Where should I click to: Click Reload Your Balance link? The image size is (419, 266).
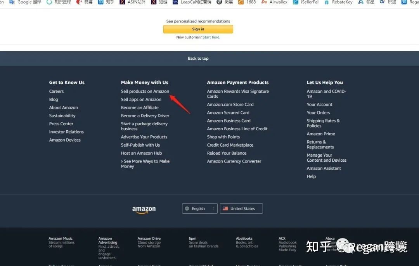(227, 153)
